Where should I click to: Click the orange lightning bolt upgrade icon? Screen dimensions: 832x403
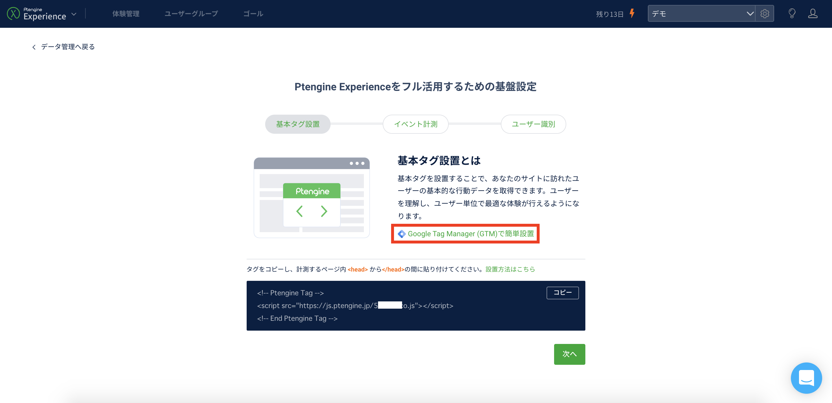point(632,14)
